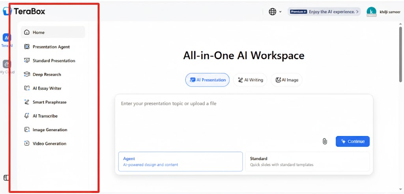Click the Standard Presentation icon
This screenshot has width=404, height=194.
pos(27,61)
